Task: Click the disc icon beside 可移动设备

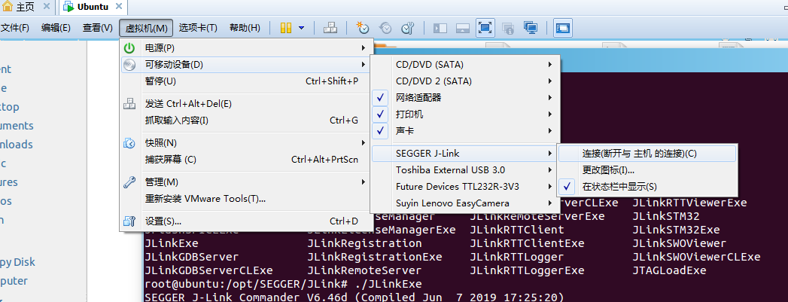Action: pyautogui.click(x=129, y=65)
